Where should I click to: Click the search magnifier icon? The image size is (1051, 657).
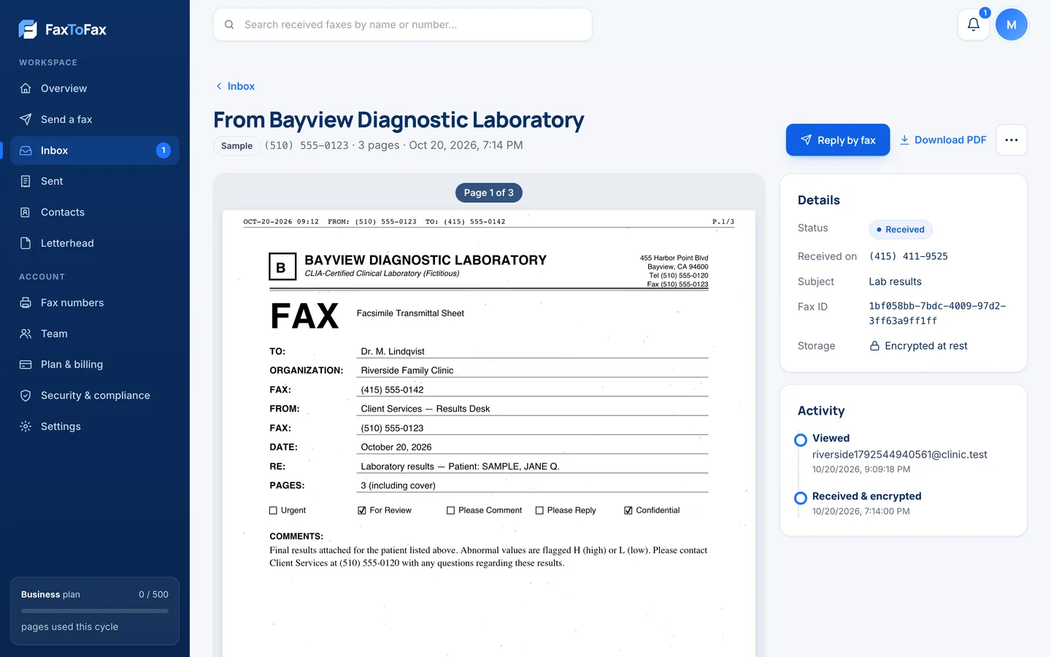coord(229,25)
